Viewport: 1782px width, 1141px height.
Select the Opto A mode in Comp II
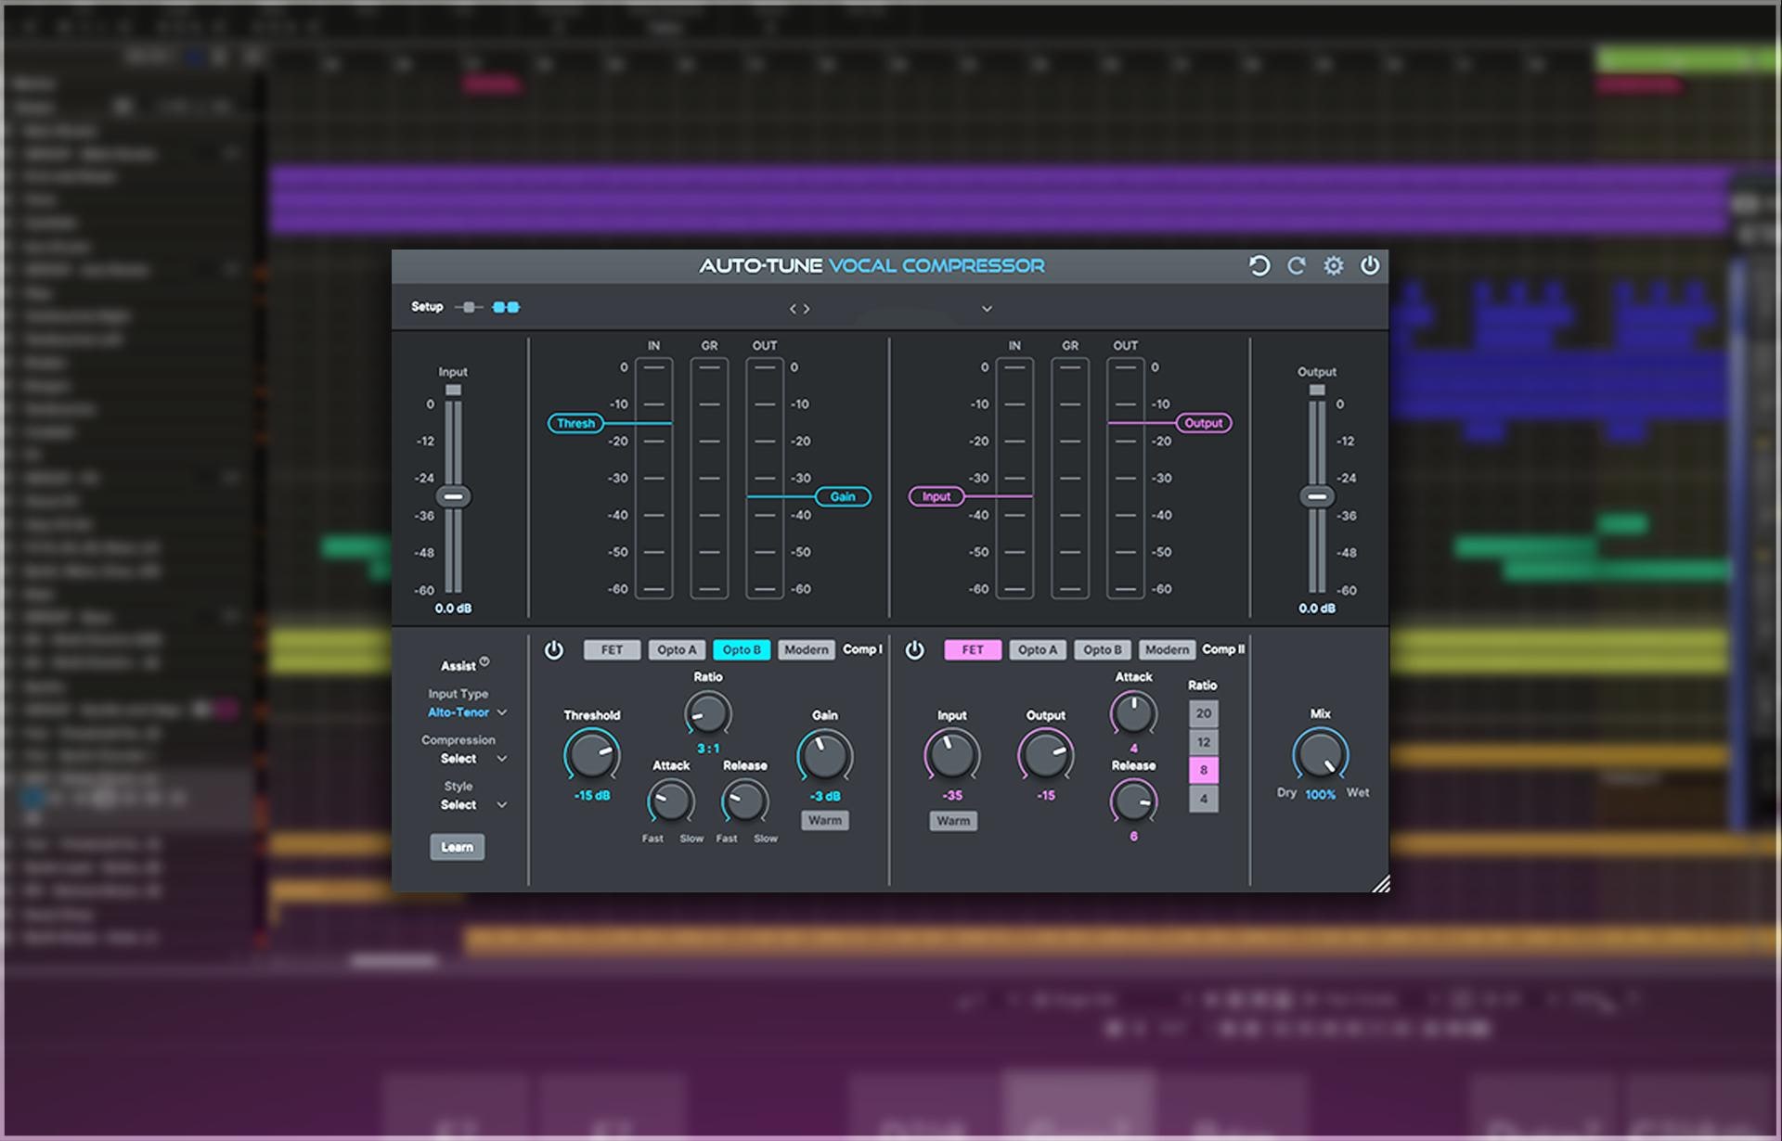pyautogui.click(x=1038, y=650)
